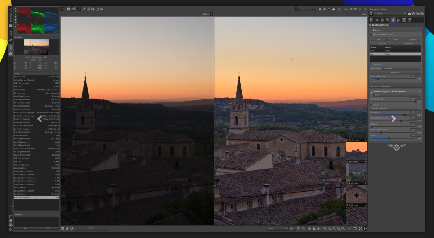The image size is (434, 238).
Task: Save current processing profile icon
Action: point(414,14)
